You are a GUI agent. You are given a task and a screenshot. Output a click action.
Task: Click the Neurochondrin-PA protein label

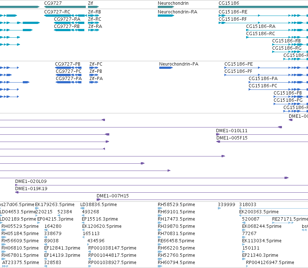pos(179,64)
